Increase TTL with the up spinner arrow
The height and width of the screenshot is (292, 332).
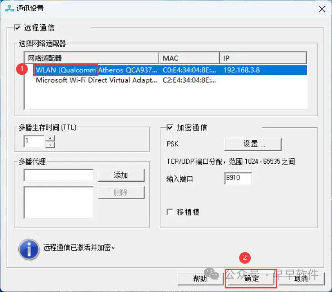point(50,138)
